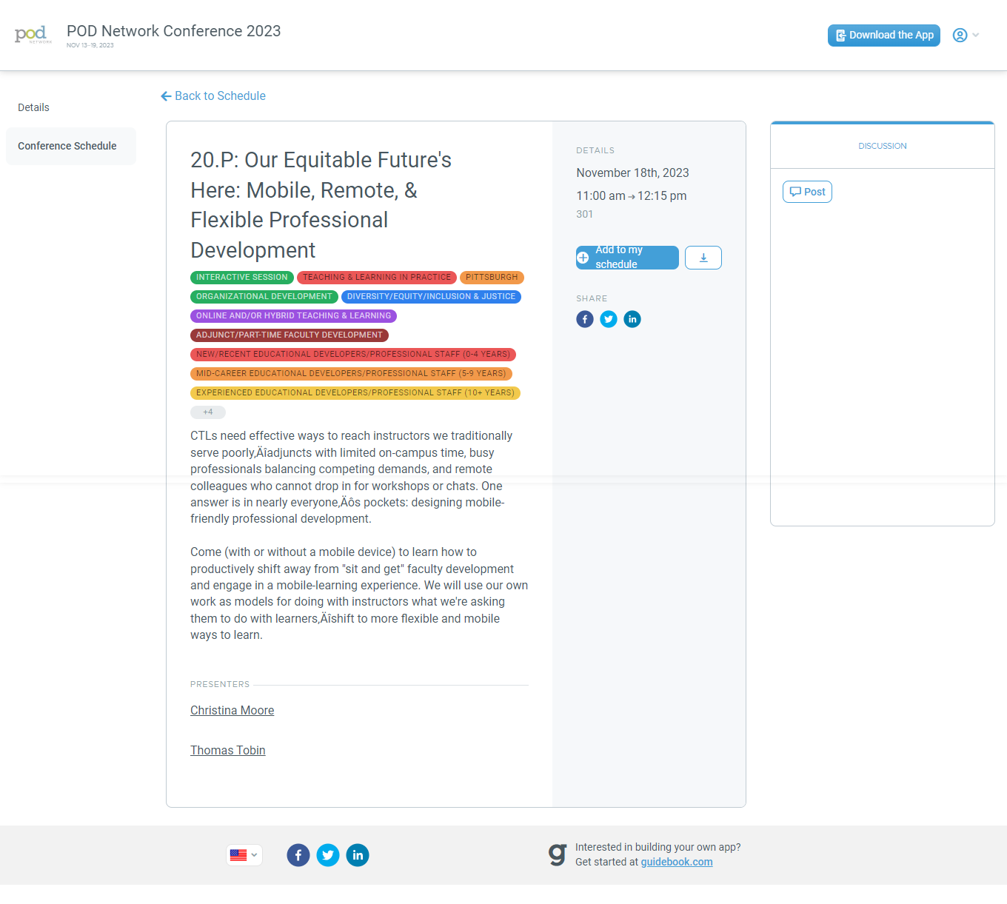Expand the +4 hidden tags
Viewport: 1007px width, 904px height.
208,412
